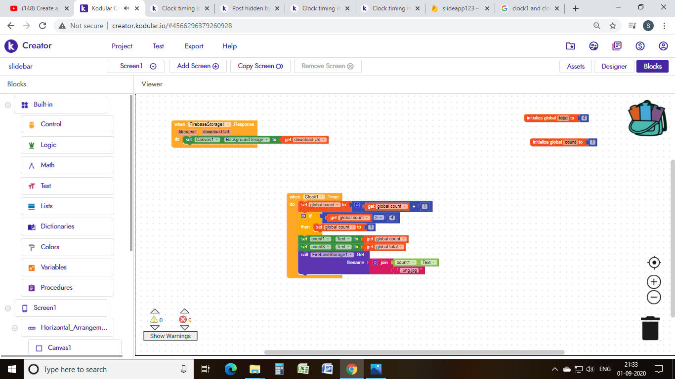Open the account profile icon
The height and width of the screenshot is (379, 675).
(663, 46)
